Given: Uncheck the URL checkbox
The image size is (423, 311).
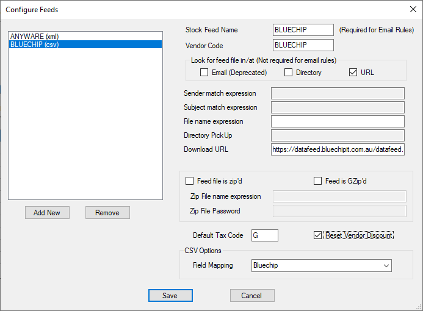Looking at the screenshot, I should [x=353, y=73].
